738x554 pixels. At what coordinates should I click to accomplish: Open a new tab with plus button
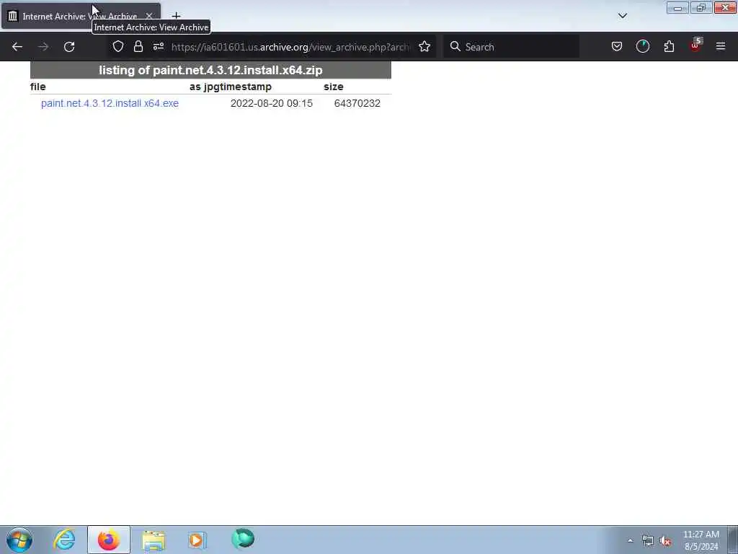click(x=176, y=16)
